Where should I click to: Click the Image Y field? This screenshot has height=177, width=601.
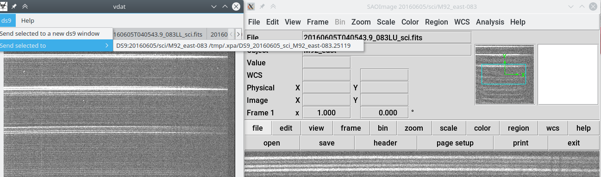pos(384,100)
